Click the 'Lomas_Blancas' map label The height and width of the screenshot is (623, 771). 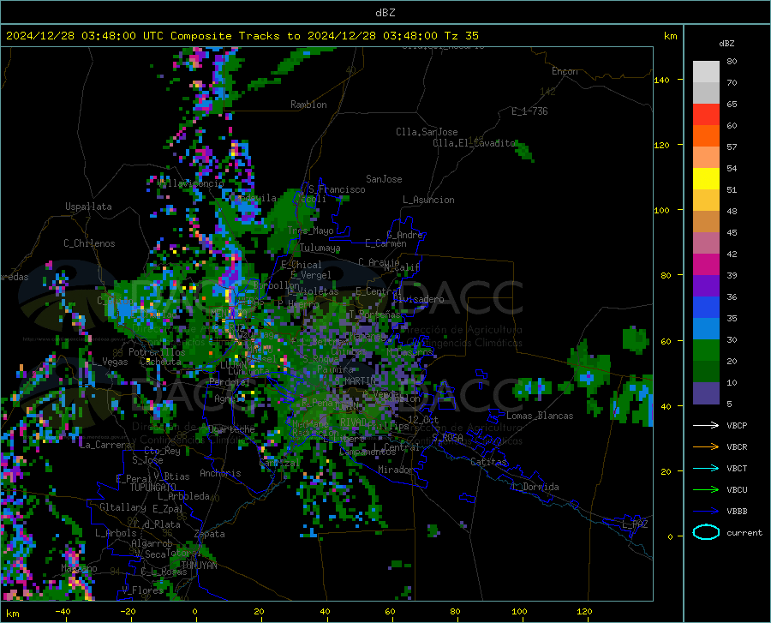click(540, 416)
